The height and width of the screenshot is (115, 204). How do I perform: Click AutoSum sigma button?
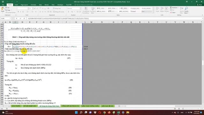(x=174, y=8)
